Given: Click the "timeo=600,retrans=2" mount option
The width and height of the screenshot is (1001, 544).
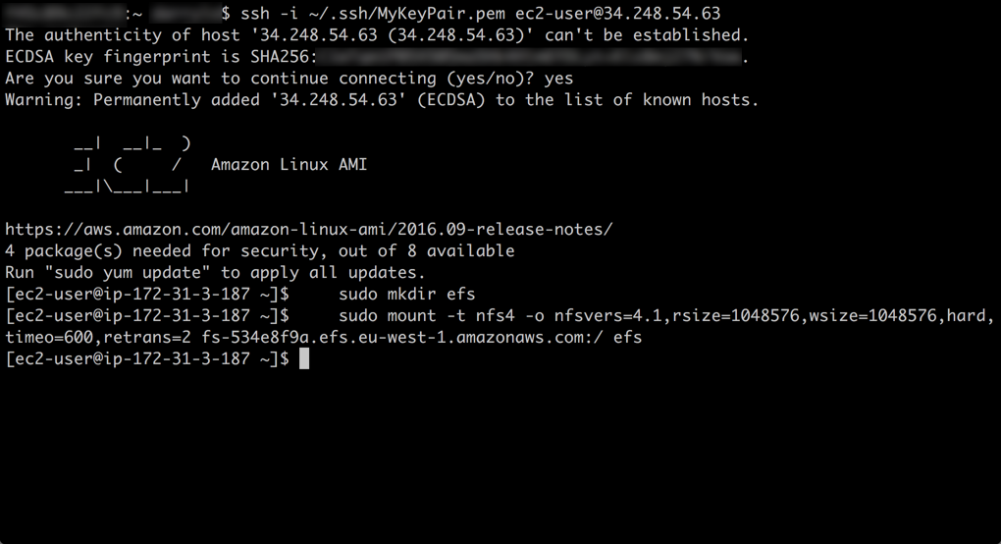Looking at the screenshot, I should tap(98, 338).
